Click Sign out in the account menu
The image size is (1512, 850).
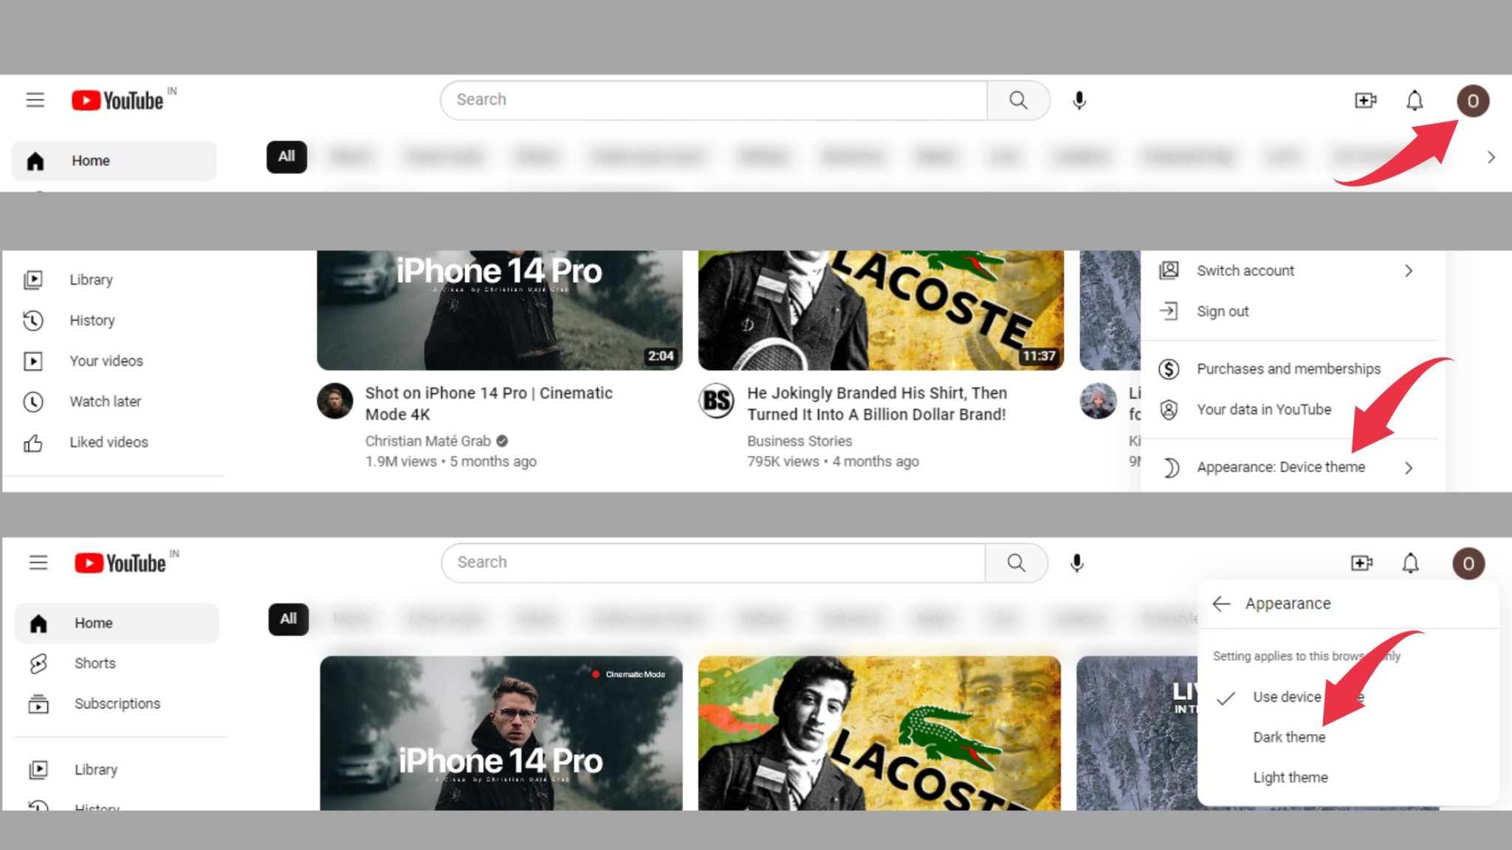[1222, 311]
